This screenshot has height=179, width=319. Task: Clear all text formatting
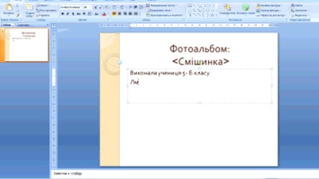click(x=106, y=7)
